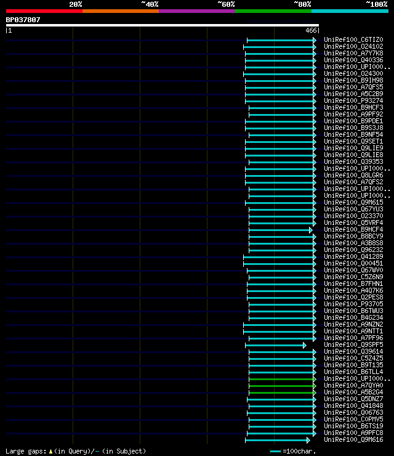Open hit UniRef100_Q40336
Image resolution: width=394 pixels, height=456 pixels.
point(353,60)
